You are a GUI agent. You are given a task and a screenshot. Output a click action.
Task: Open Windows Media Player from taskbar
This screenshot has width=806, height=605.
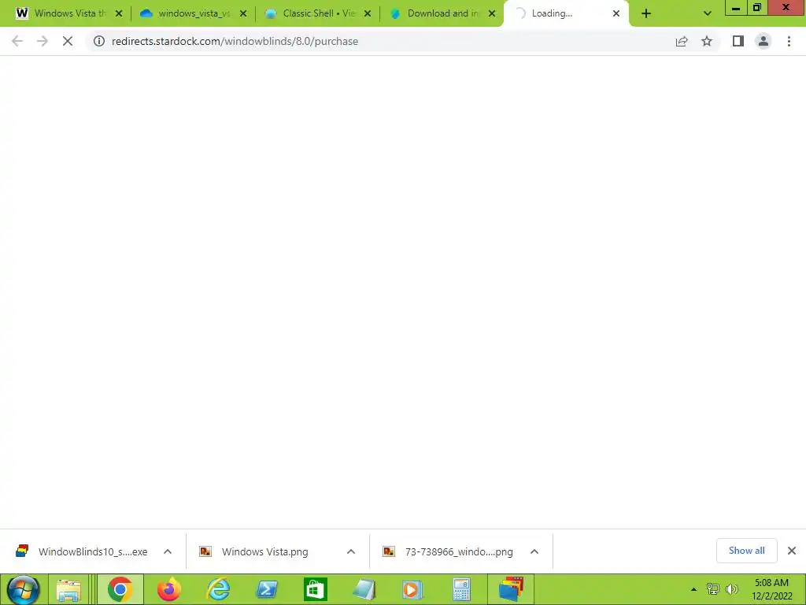412,589
